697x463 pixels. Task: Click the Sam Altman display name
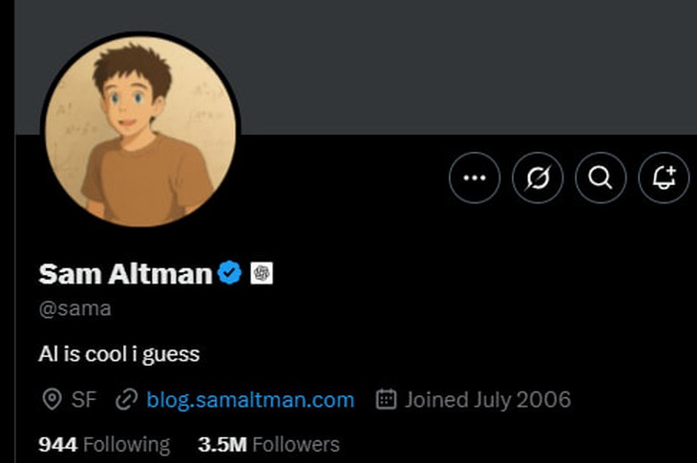pyautogui.click(x=125, y=275)
